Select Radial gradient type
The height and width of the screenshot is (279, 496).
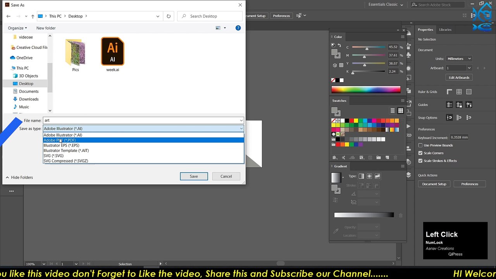(369, 176)
